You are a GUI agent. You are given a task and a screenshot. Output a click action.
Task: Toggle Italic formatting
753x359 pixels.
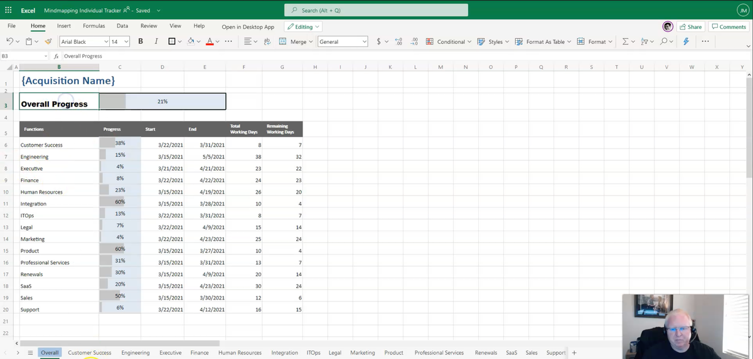point(156,41)
